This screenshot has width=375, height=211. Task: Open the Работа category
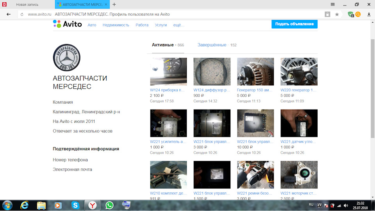pyautogui.click(x=142, y=25)
